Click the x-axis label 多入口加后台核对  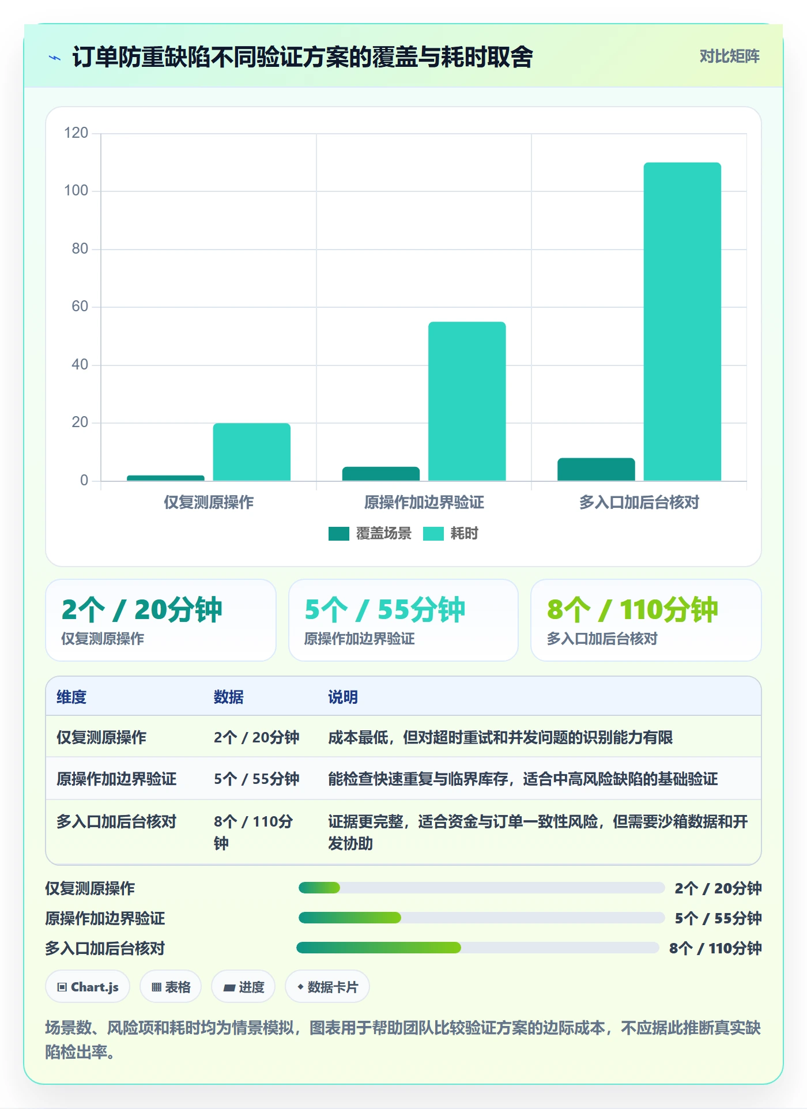click(639, 502)
